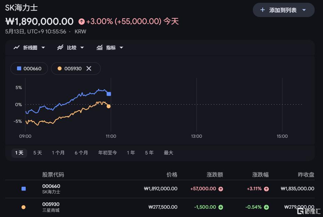This screenshot has width=323, height=217.
Task: Click the 添加到列表 button label
Action: coord(283,10)
